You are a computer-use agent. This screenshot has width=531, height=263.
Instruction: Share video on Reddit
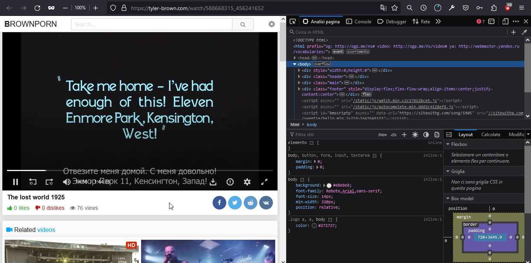point(250,202)
